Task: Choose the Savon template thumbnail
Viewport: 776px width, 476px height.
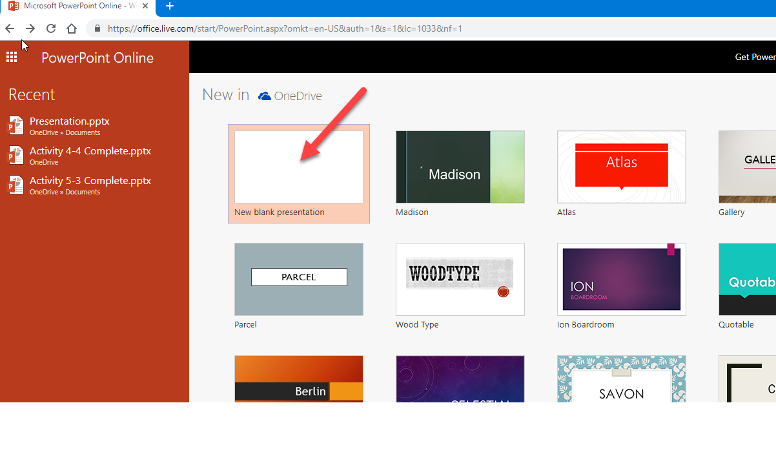Action: coord(622,378)
